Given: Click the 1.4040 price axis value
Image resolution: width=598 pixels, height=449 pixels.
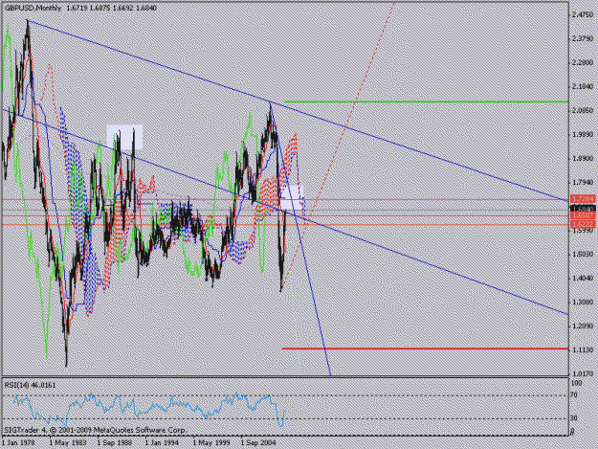Looking at the screenshot, I should pyautogui.click(x=583, y=278).
